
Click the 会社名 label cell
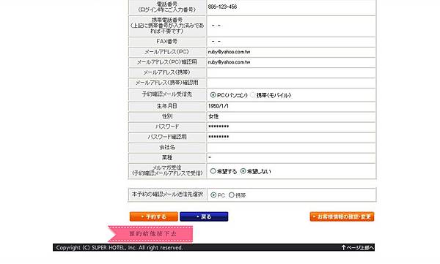[167, 147]
